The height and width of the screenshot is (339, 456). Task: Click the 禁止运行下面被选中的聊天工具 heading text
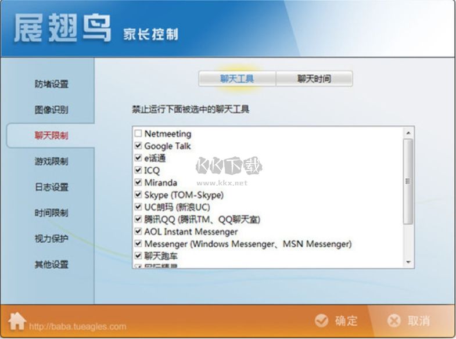tap(191, 109)
